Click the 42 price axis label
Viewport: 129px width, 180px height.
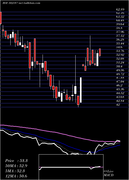[118, 105]
